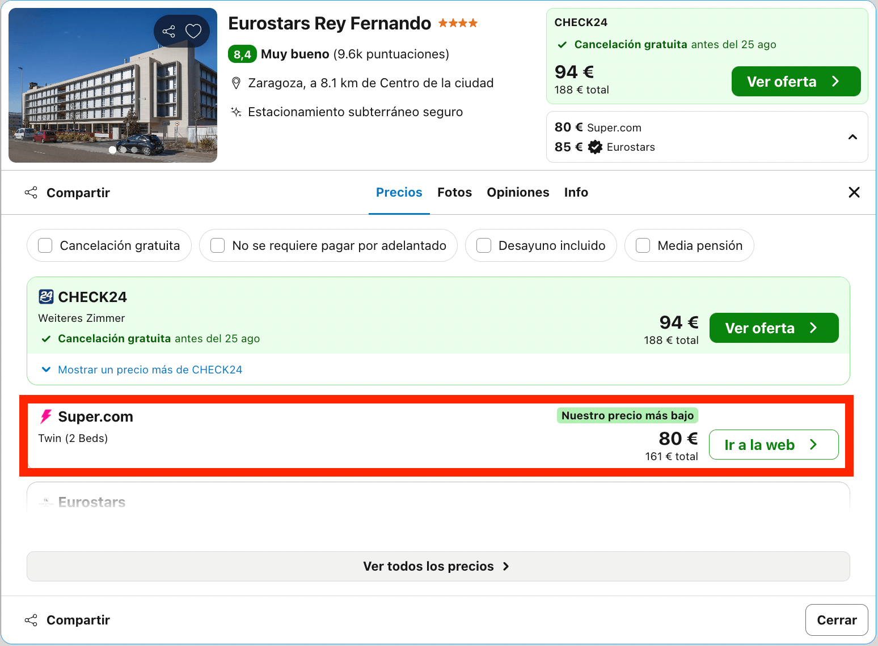Click the Super.com lightning bolt logo
The width and height of the screenshot is (878, 646).
(x=45, y=416)
